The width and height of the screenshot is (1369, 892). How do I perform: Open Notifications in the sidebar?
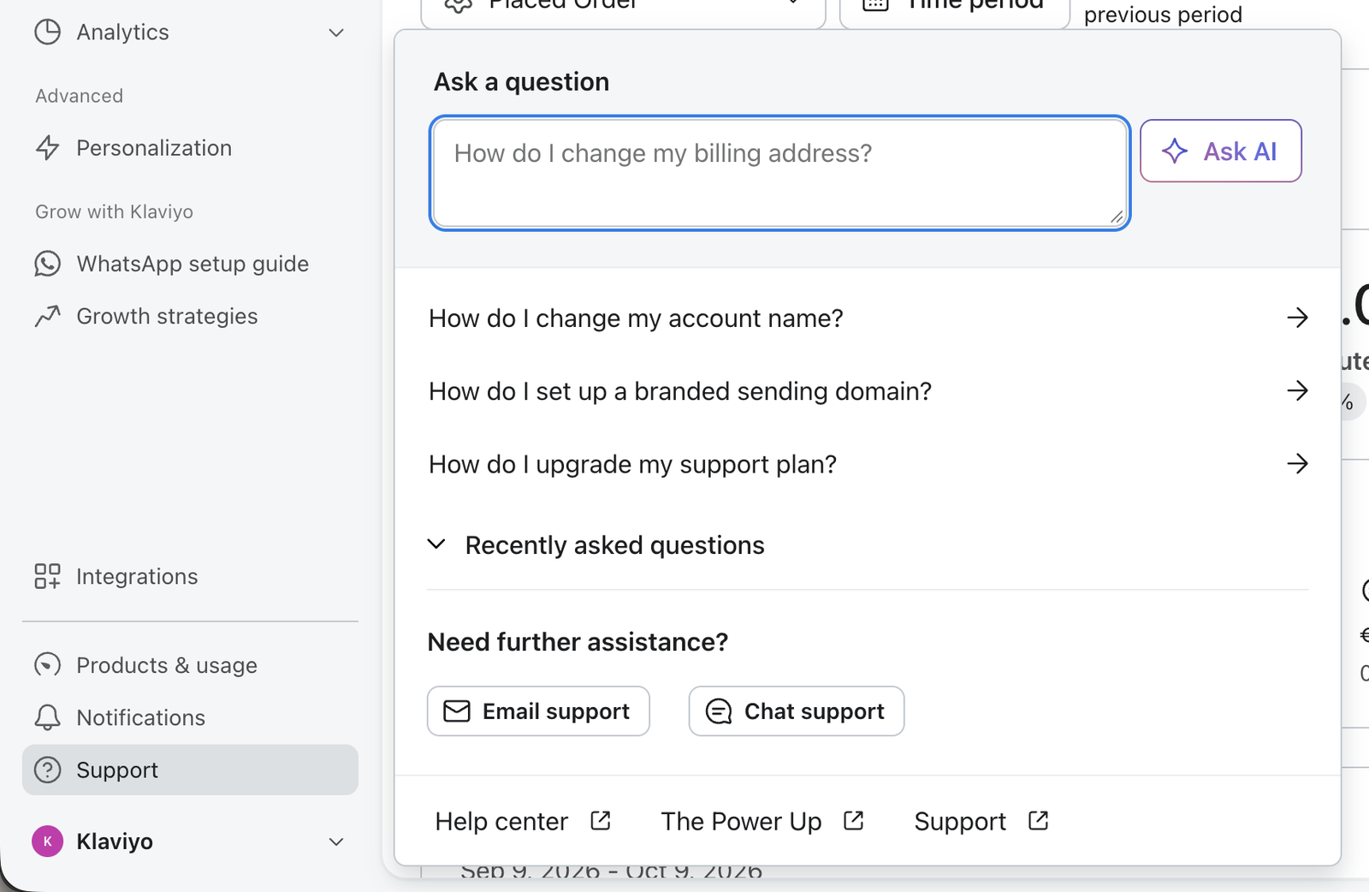190,717
